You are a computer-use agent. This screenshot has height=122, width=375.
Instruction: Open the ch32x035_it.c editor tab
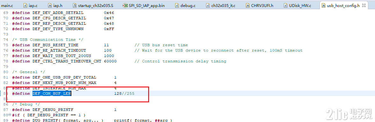click(223, 5)
